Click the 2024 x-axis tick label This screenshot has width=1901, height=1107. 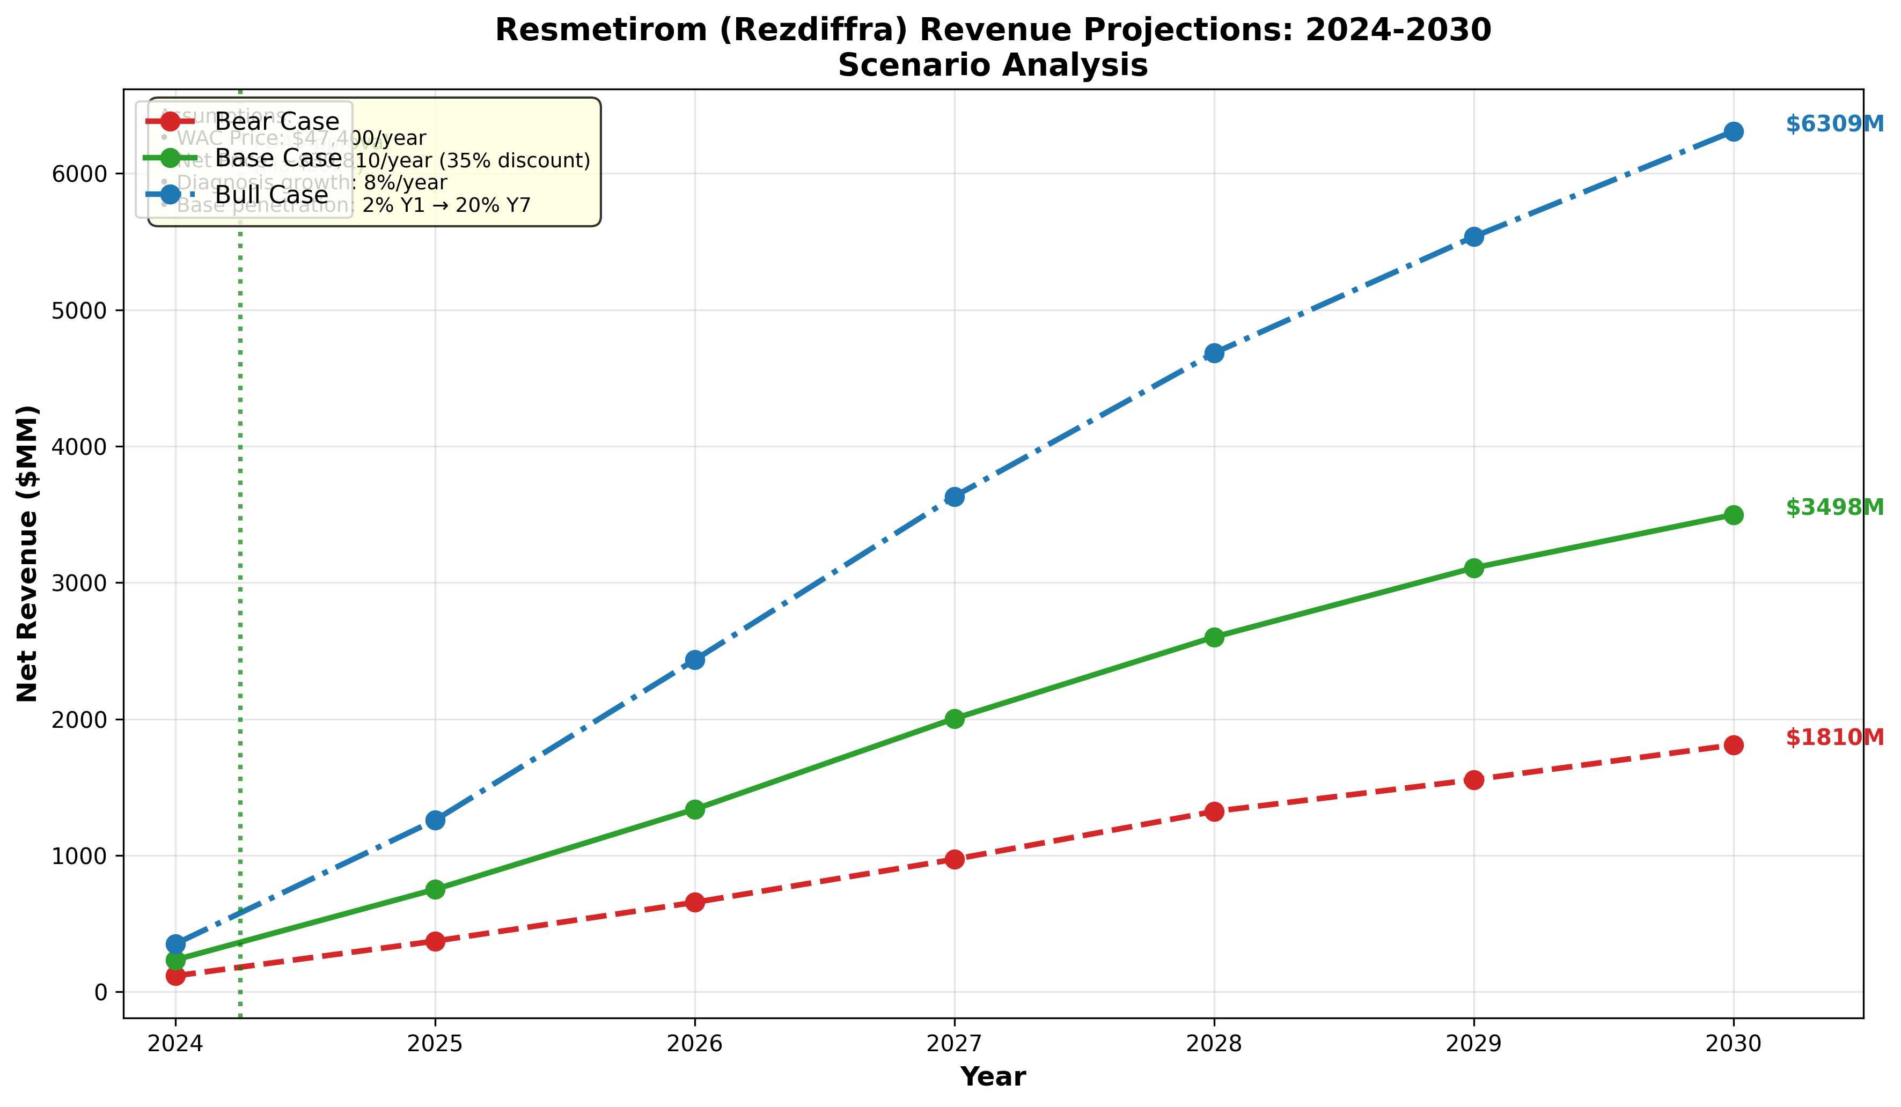pyautogui.click(x=176, y=1044)
